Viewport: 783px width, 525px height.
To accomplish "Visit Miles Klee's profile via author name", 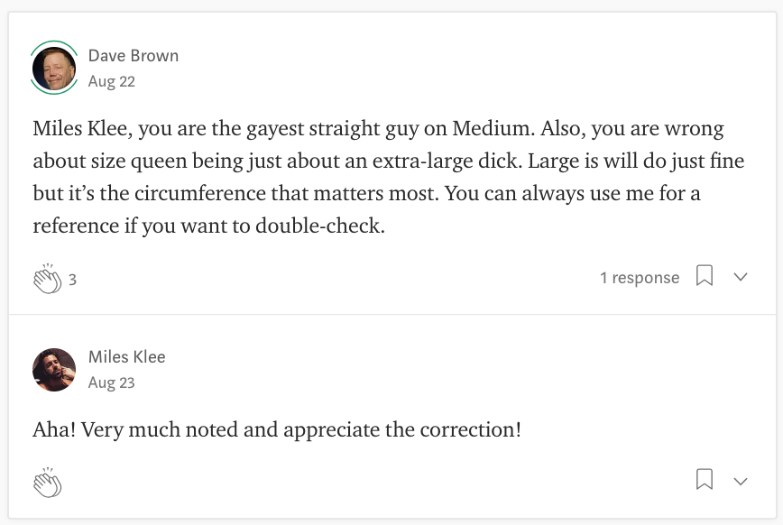I will (127, 356).
